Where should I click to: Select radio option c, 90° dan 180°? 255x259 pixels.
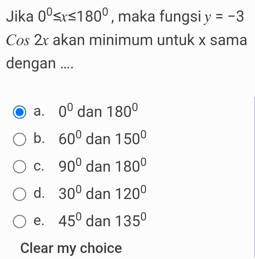click(x=19, y=167)
